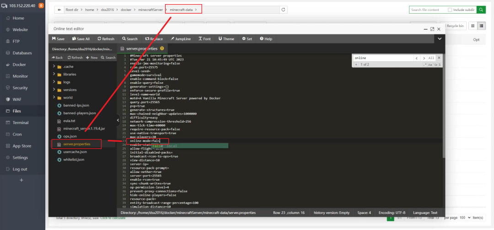
Task: Expand the world folder
Action: tap(54, 98)
